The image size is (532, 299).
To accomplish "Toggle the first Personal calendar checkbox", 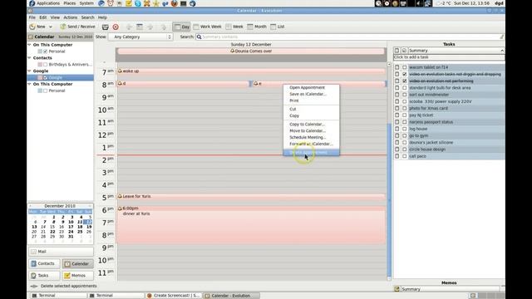I will click(x=46, y=51).
